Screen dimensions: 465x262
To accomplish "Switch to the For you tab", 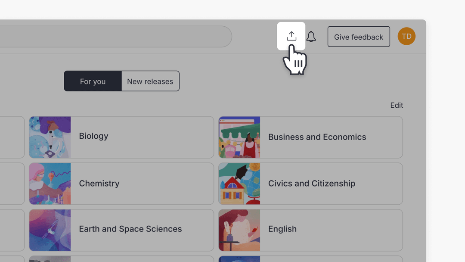I will (93, 81).
